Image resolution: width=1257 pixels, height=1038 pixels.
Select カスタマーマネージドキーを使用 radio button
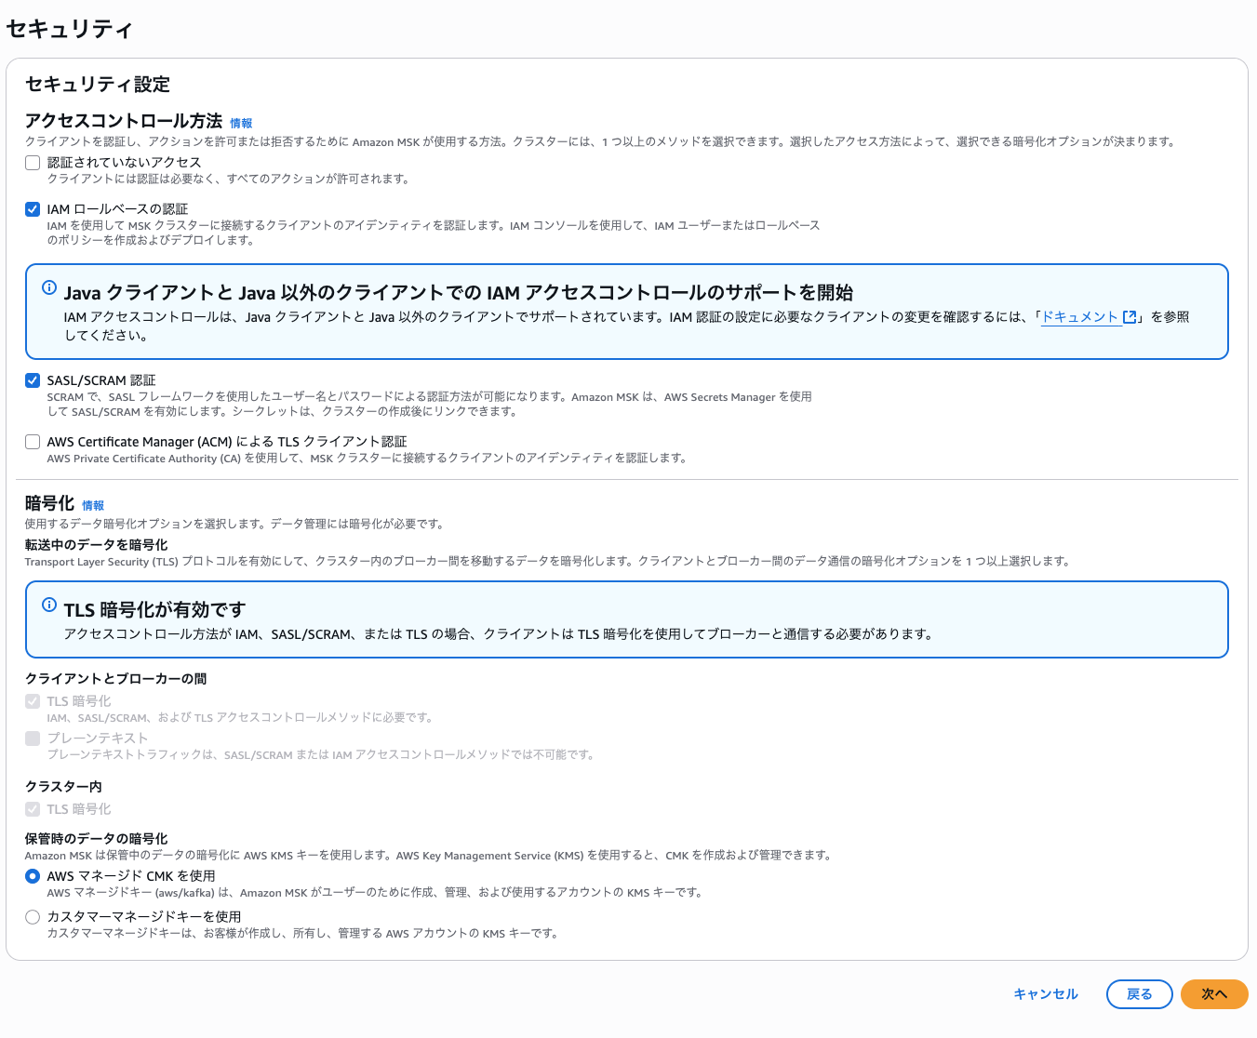[x=33, y=917]
